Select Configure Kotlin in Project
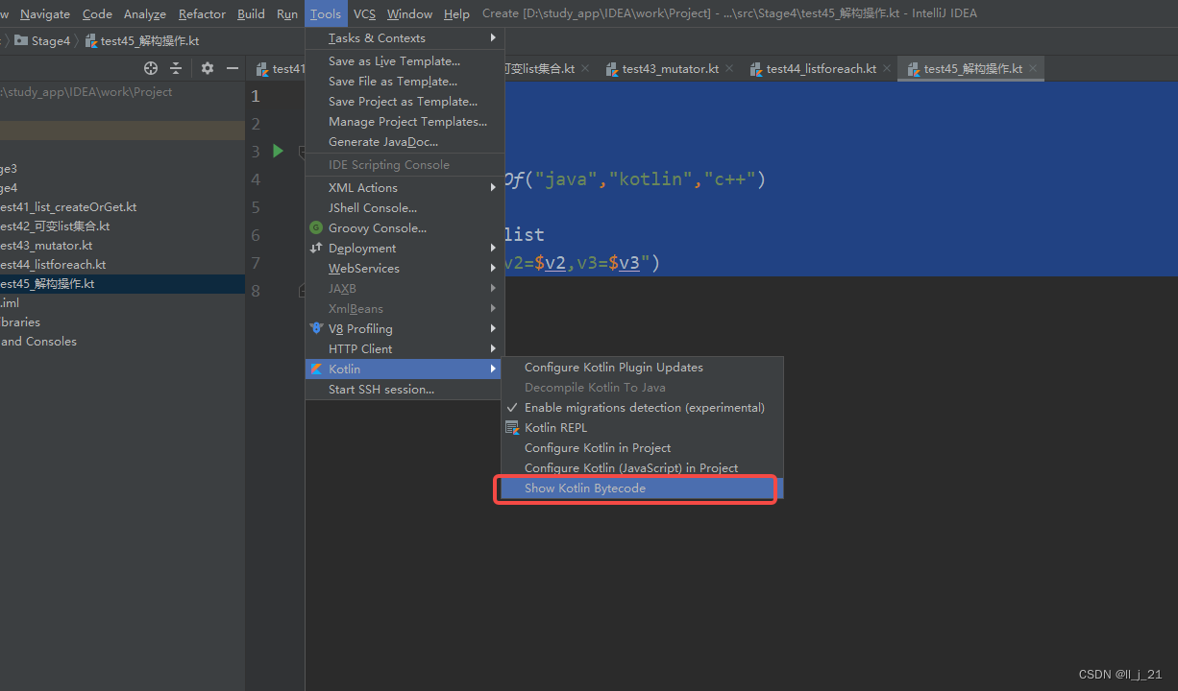 point(642,448)
